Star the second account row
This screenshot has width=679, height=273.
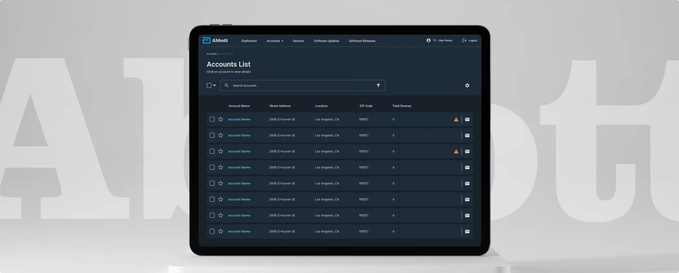point(220,135)
